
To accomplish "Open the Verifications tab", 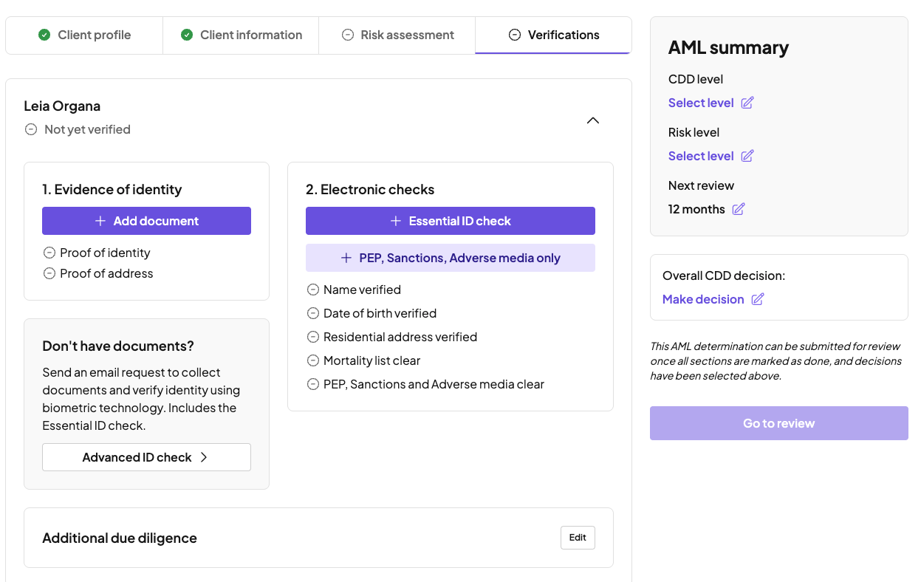I will click(x=554, y=35).
